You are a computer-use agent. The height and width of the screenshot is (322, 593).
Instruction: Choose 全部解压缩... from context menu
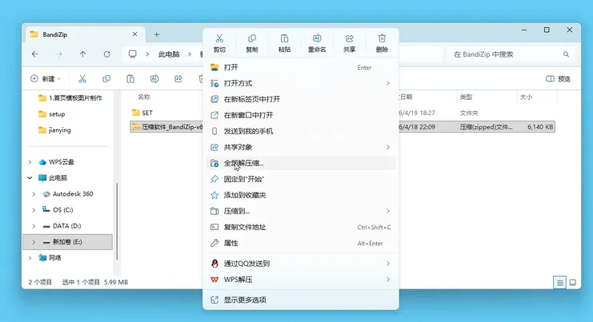click(x=301, y=163)
